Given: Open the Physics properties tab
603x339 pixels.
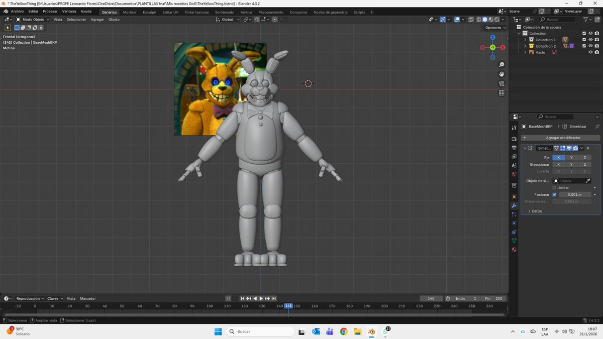Looking at the screenshot, I should pos(514,223).
